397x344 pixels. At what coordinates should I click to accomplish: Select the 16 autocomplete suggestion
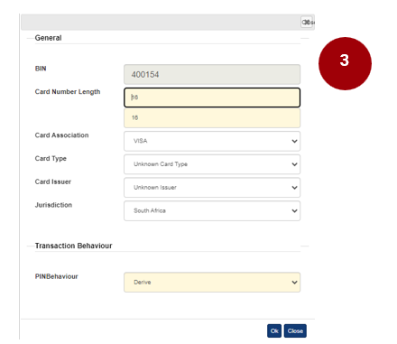[x=212, y=117]
